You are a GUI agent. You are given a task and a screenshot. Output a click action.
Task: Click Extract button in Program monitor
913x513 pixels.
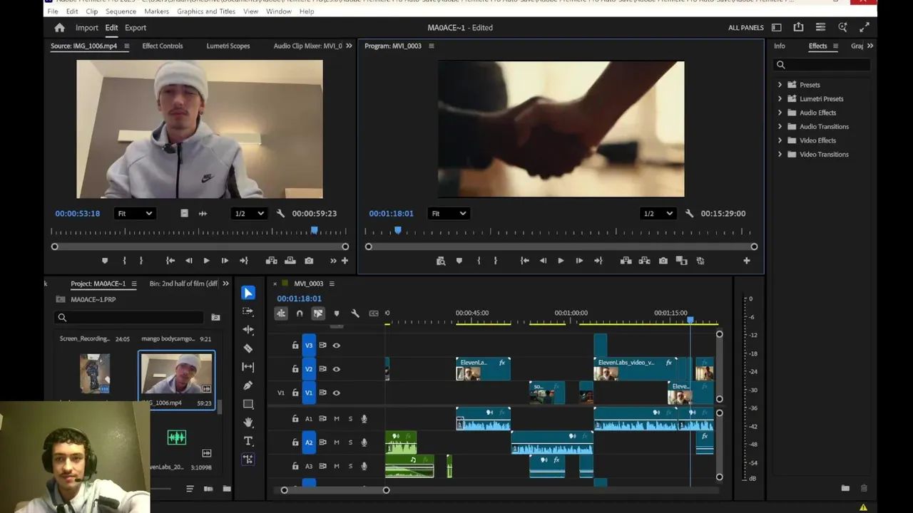pyautogui.click(x=644, y=261)
